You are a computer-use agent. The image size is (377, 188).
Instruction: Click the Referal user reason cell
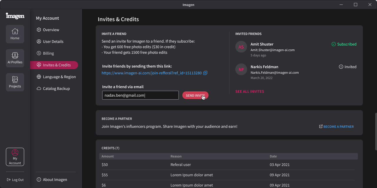point(181,164)
